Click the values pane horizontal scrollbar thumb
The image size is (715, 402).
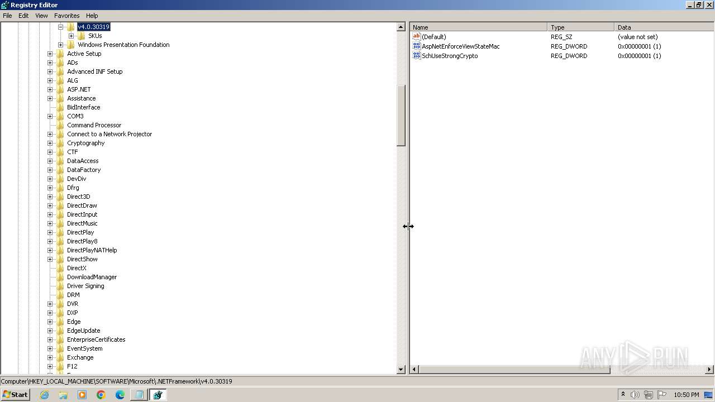click(514, 369)
